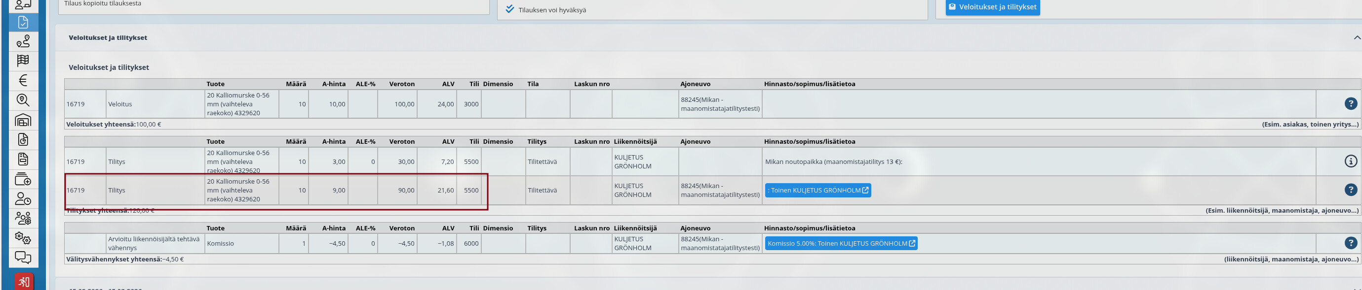
Task: Open the group users settings sidebar icon
Action: (x=23, y=218)
